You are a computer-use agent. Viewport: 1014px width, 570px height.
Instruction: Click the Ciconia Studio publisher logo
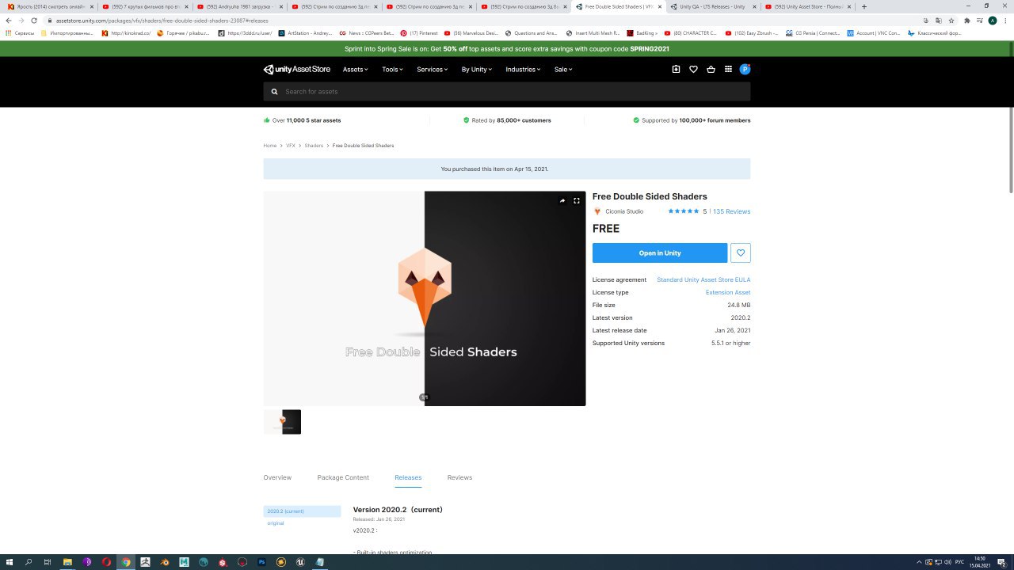pos(597,211)
